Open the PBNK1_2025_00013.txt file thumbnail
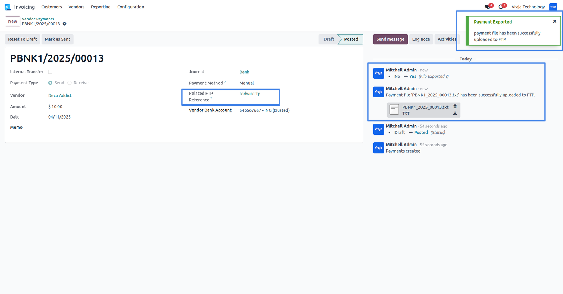This screenshot has width=563, height=294. (x=394, y=110)
